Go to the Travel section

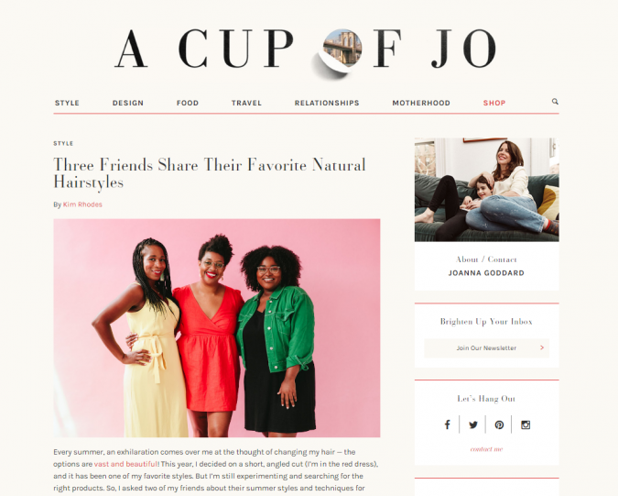[x=246, y=103]
